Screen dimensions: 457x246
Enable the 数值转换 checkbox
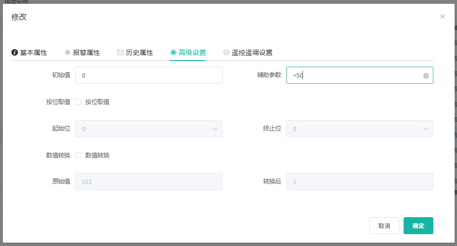point(78,155)
